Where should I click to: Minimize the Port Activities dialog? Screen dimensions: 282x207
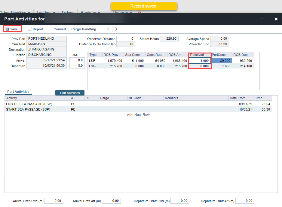[262, 19]
